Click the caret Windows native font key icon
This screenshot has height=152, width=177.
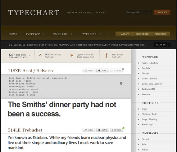pyautogui.click(x=40, y=55)
